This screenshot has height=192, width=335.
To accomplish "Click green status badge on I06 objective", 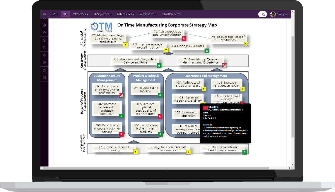I will (160, 134).
